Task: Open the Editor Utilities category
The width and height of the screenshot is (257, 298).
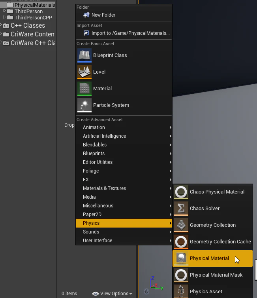Action: click(124, 162)
